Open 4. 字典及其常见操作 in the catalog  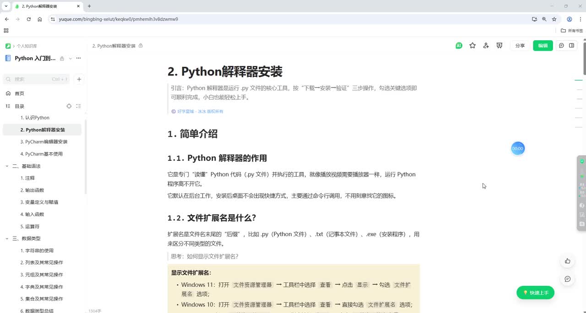(42, 287)
